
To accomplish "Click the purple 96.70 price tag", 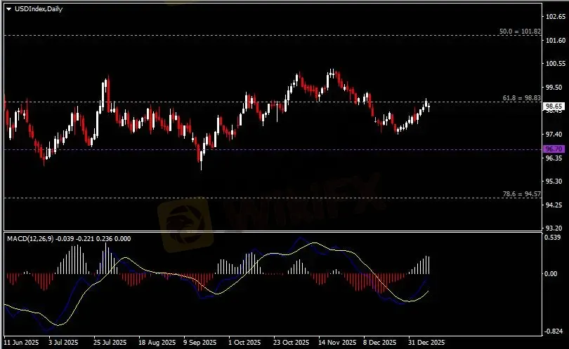I will coord(554,149).
